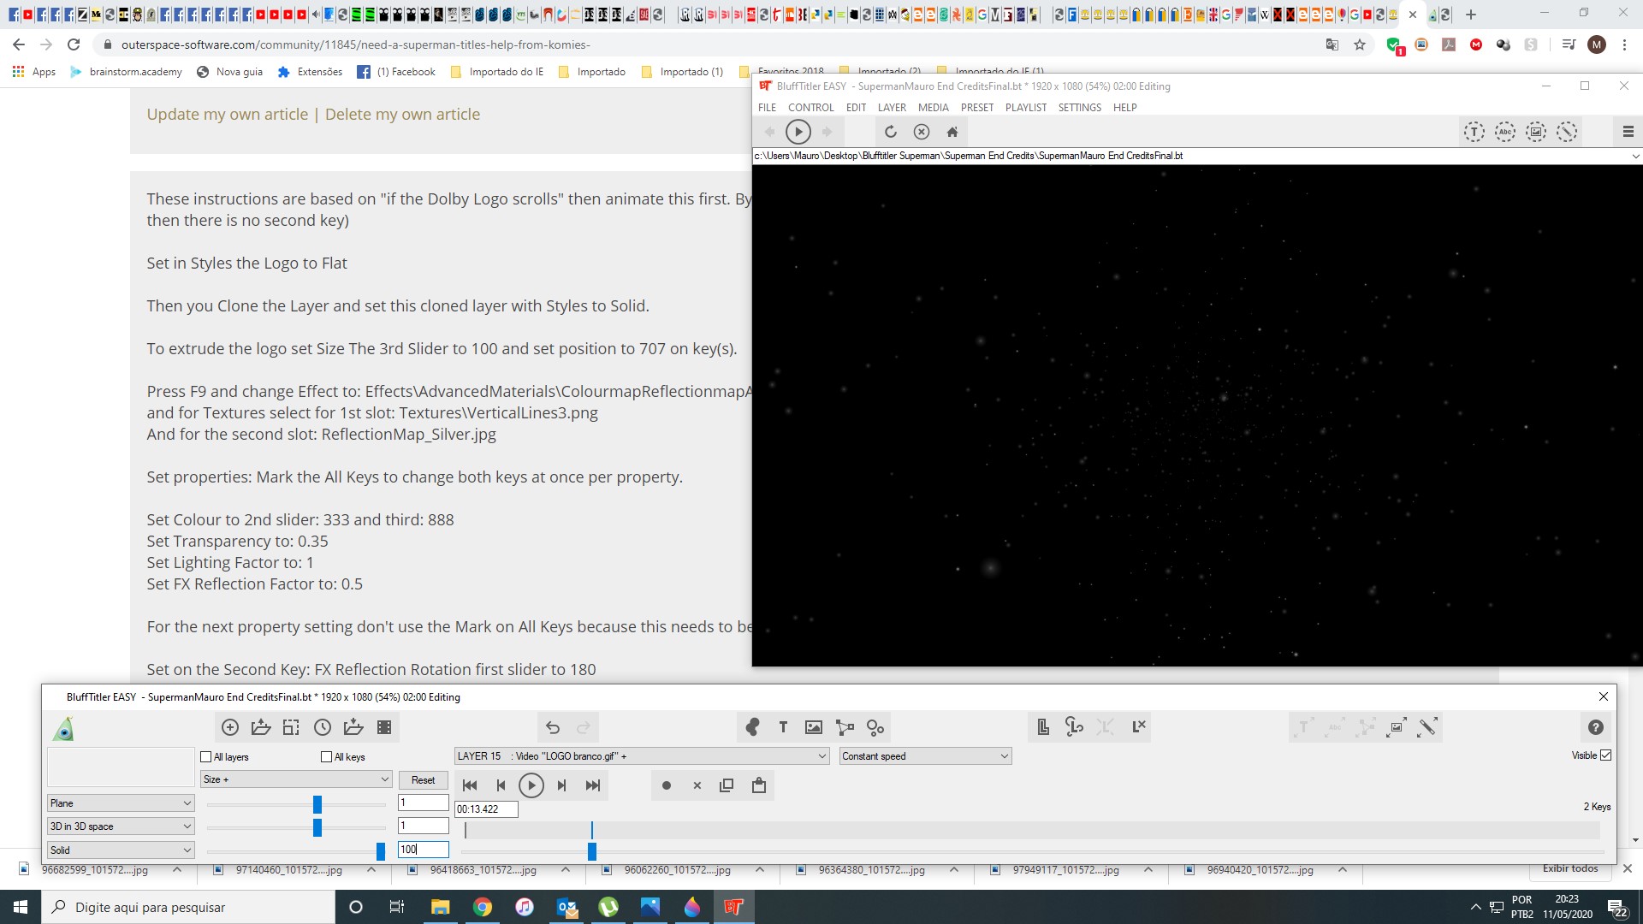
Task: Click the Reset button
Action: click(x=423, y=780)
